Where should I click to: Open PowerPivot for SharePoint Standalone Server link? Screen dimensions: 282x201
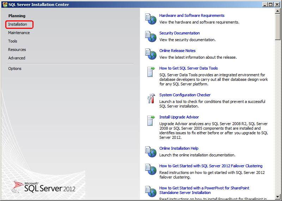[204, 190]
